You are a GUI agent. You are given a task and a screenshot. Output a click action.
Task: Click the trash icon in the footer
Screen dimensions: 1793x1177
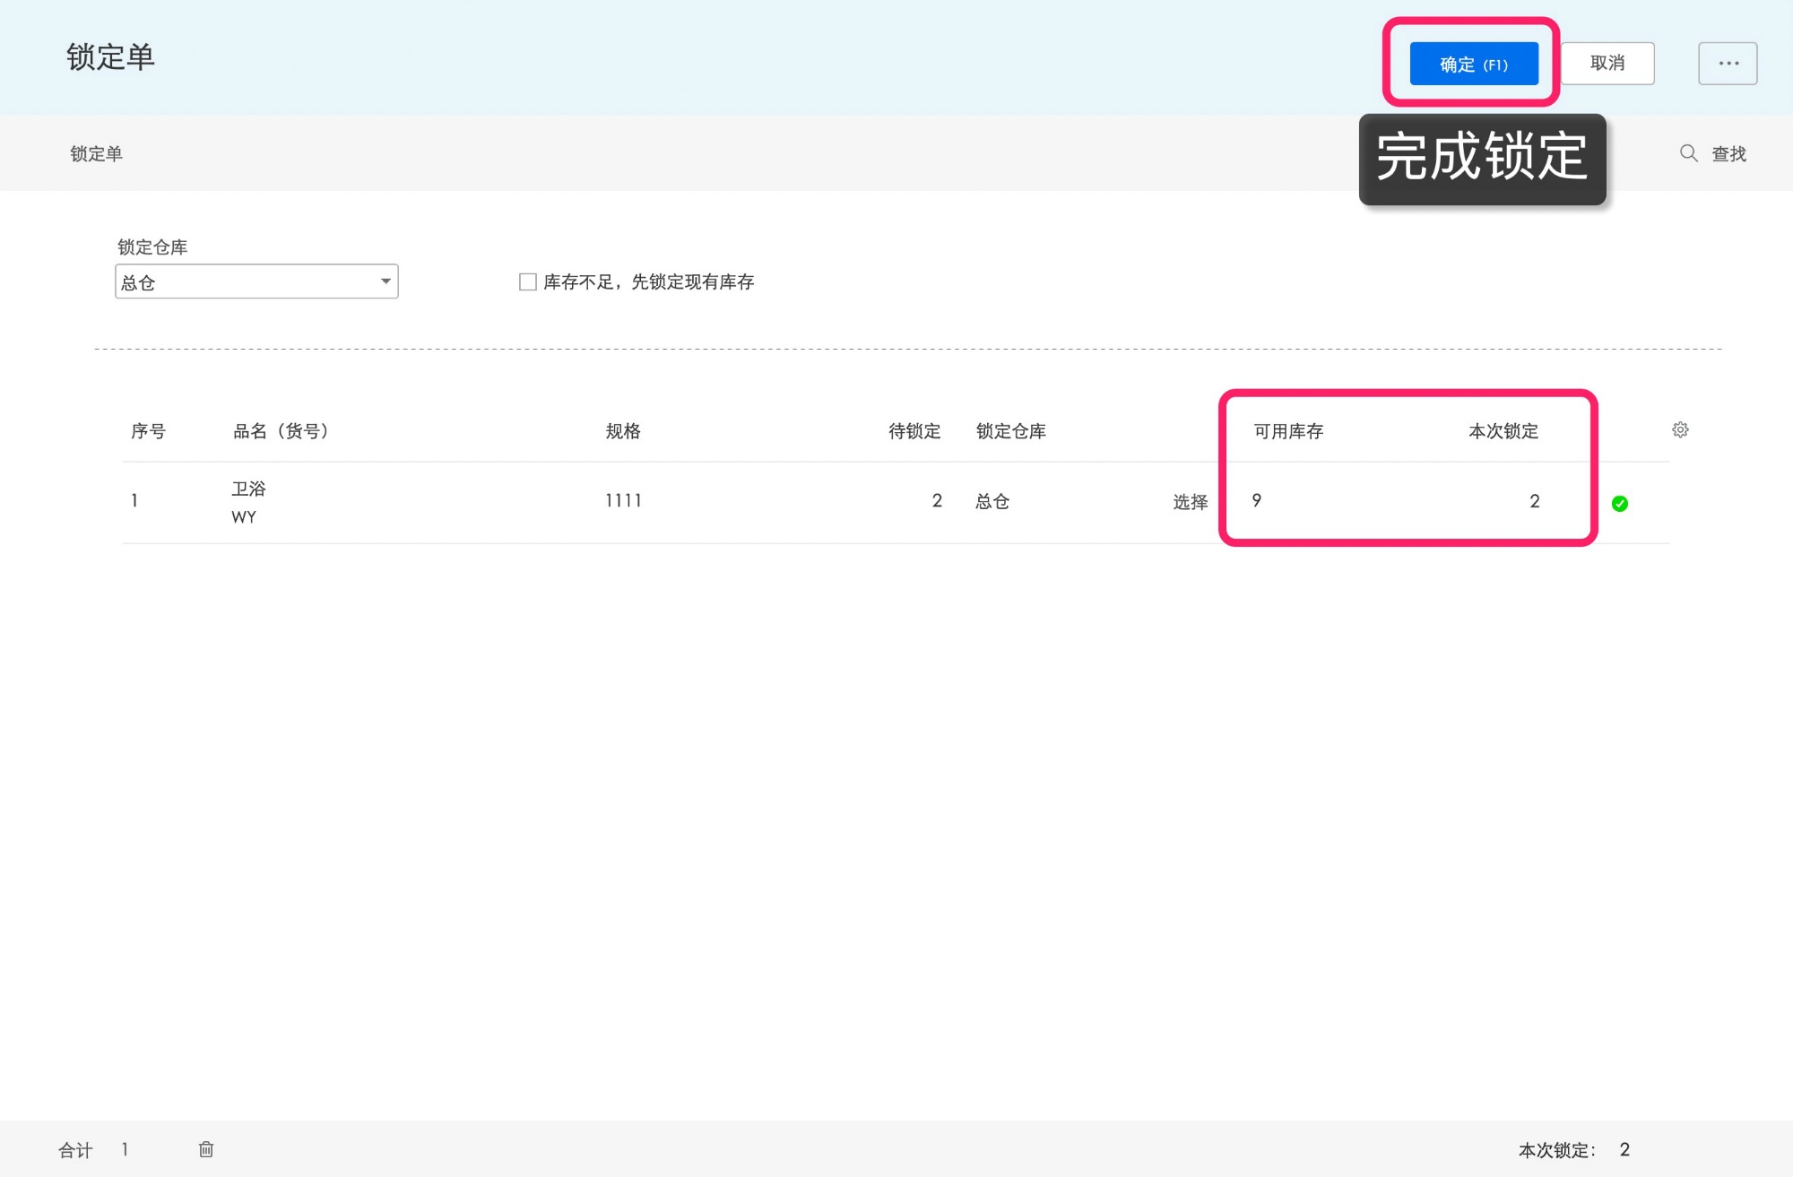(206, 1149)
